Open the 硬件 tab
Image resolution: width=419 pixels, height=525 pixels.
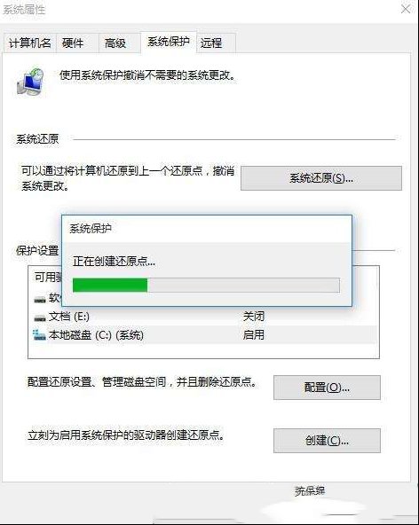tap(77, 43)
